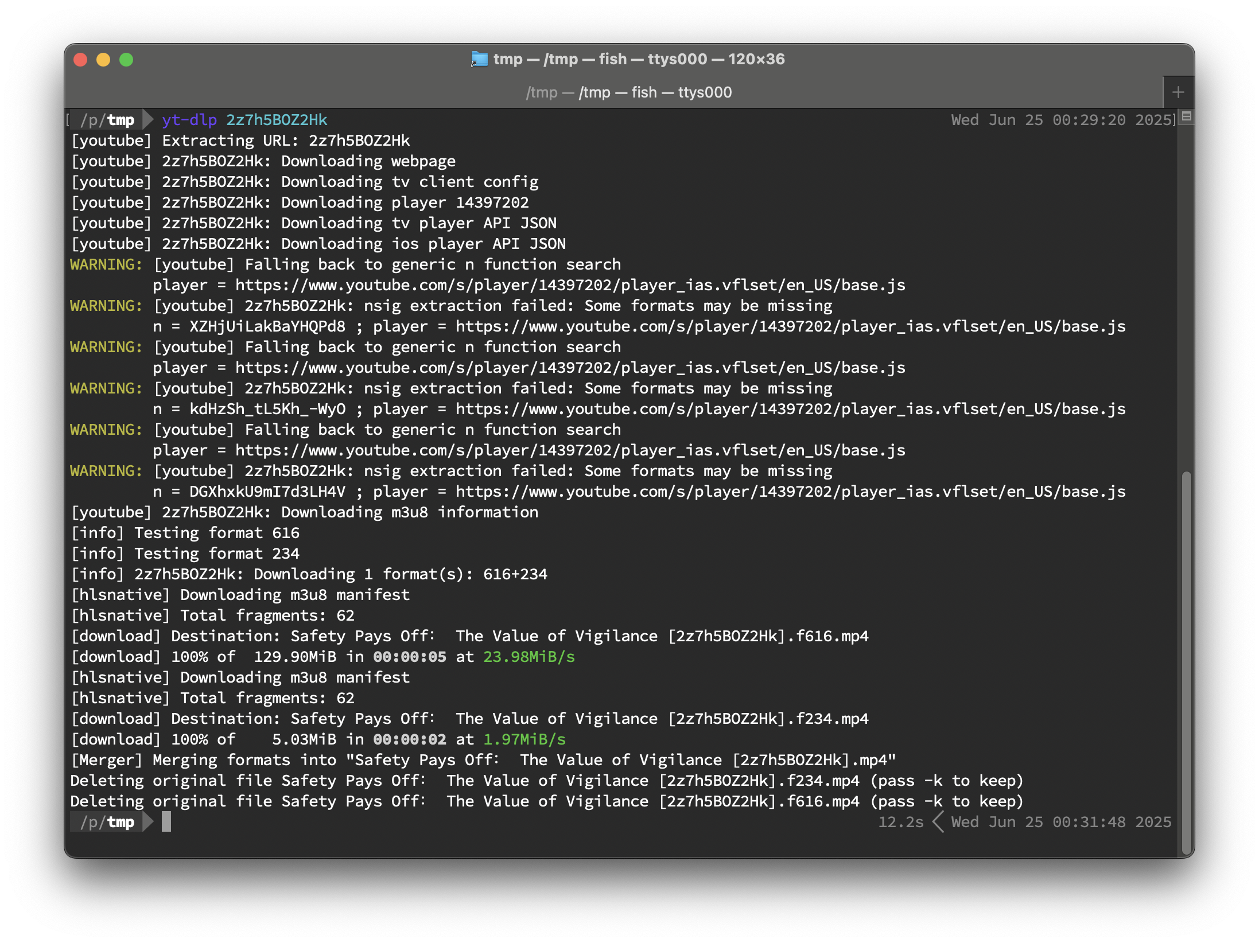Click the n value 'kdHzSh_tL5Kh_-WyO'
The image size is (1259, 943).
click(x=267, y=409)
